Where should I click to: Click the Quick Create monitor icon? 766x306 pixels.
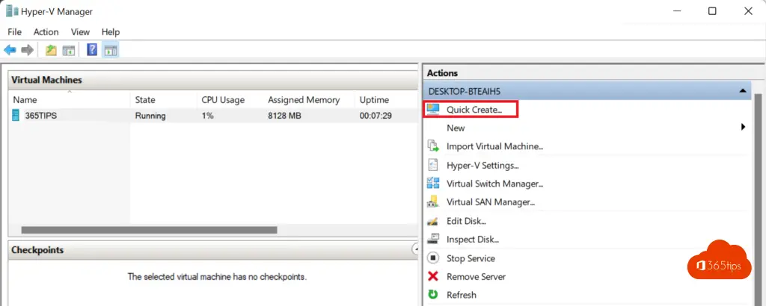pos(433,110)
